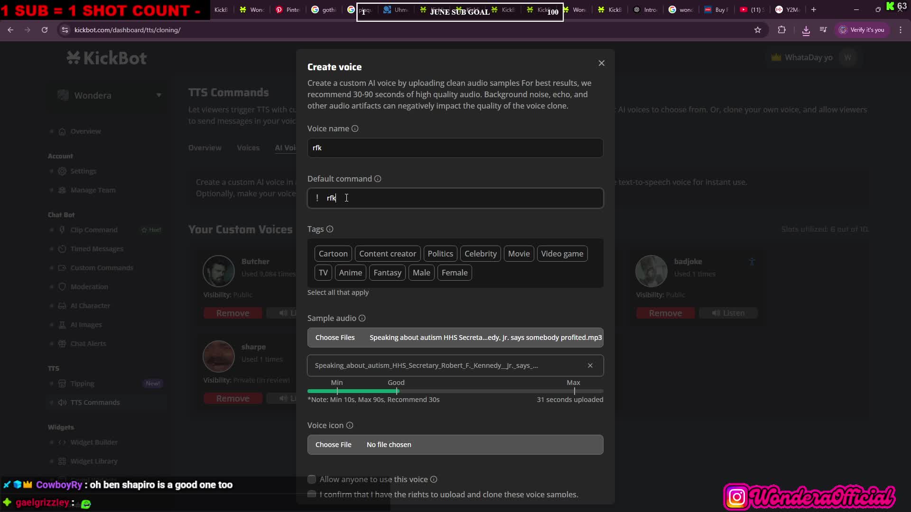Toggle the Fantasy tag
This screenshot has width=911, height=512.
[387, 273]
